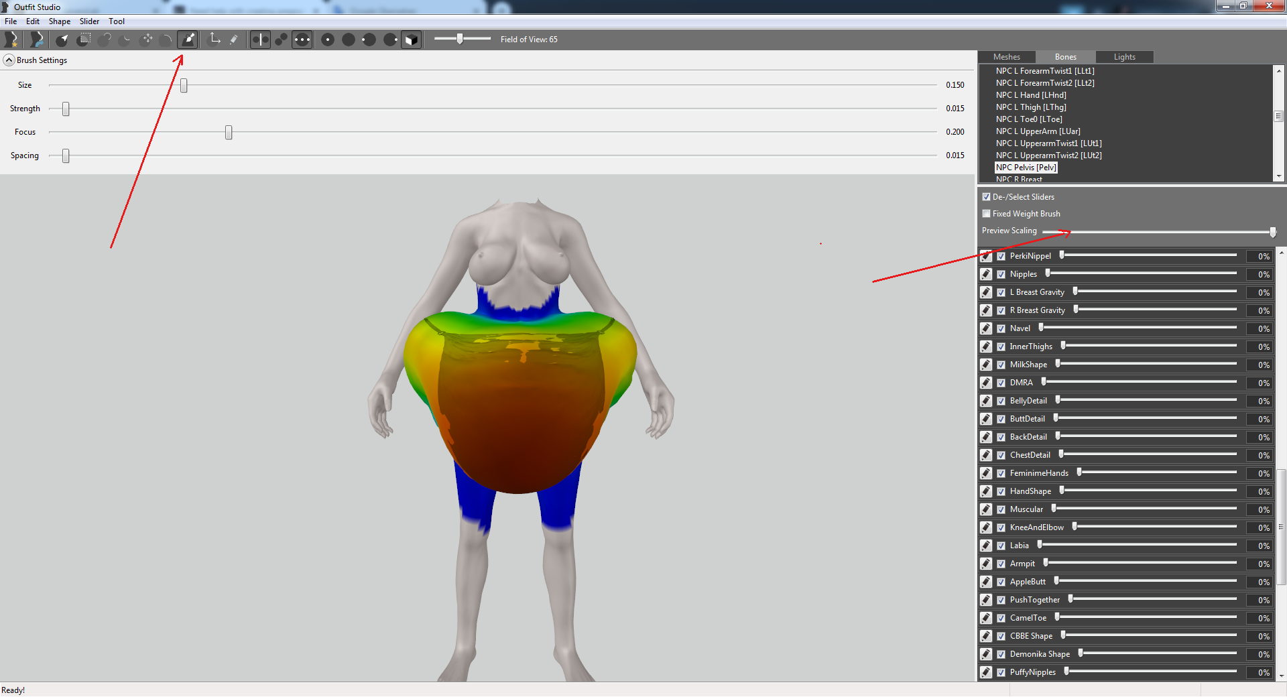Click the Preview Scaling slider handle
This screenshot has height=697, width=1287.
(x=1273, y=232)
